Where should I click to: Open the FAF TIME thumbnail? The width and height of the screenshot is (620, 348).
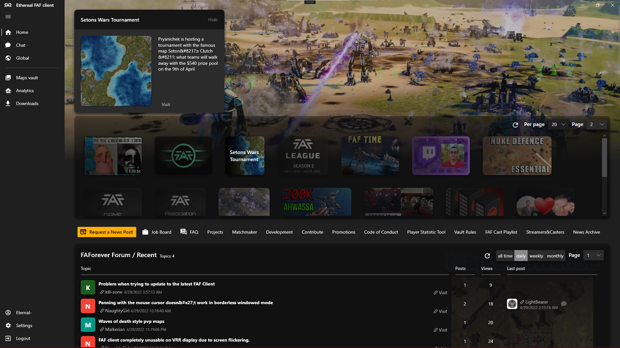click(370, 156)
